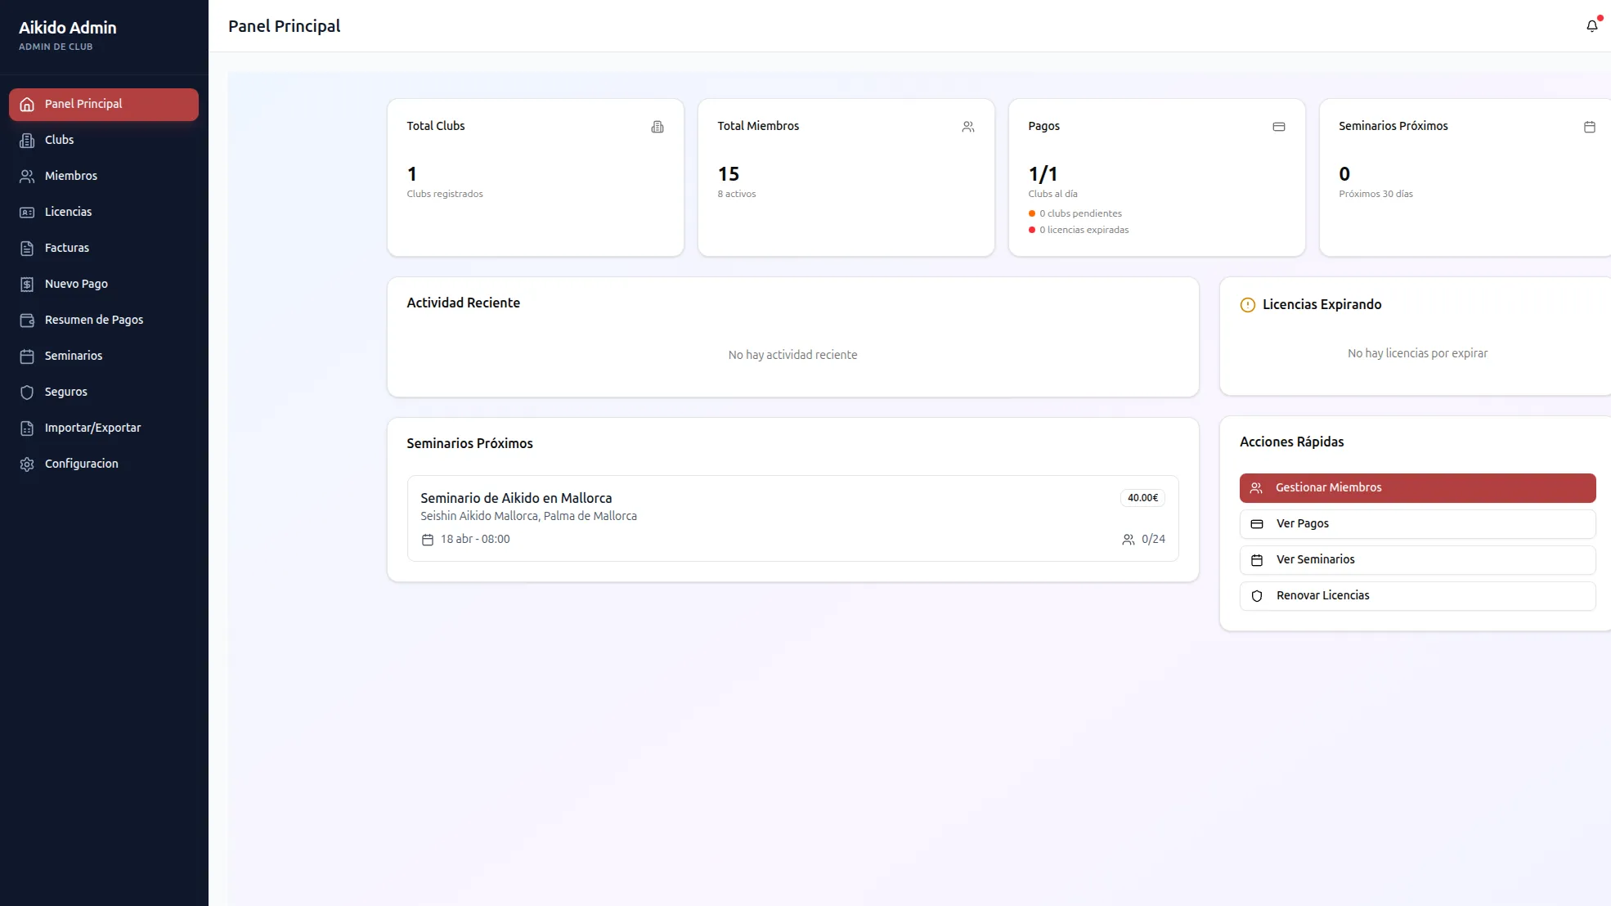The width and height of the screenshot is (1611, 906).
Task: Click the warning icon next to Licencias Expirando
Action: pyautogui.click(x=1248, y=305)
